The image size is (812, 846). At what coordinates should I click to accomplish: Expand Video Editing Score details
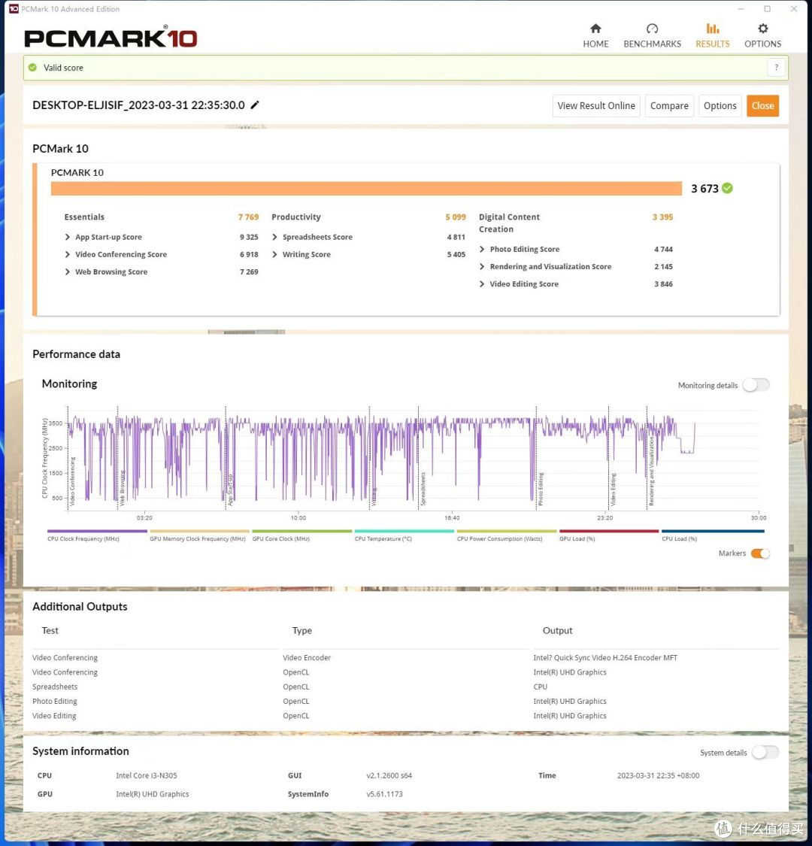point(482,284)
